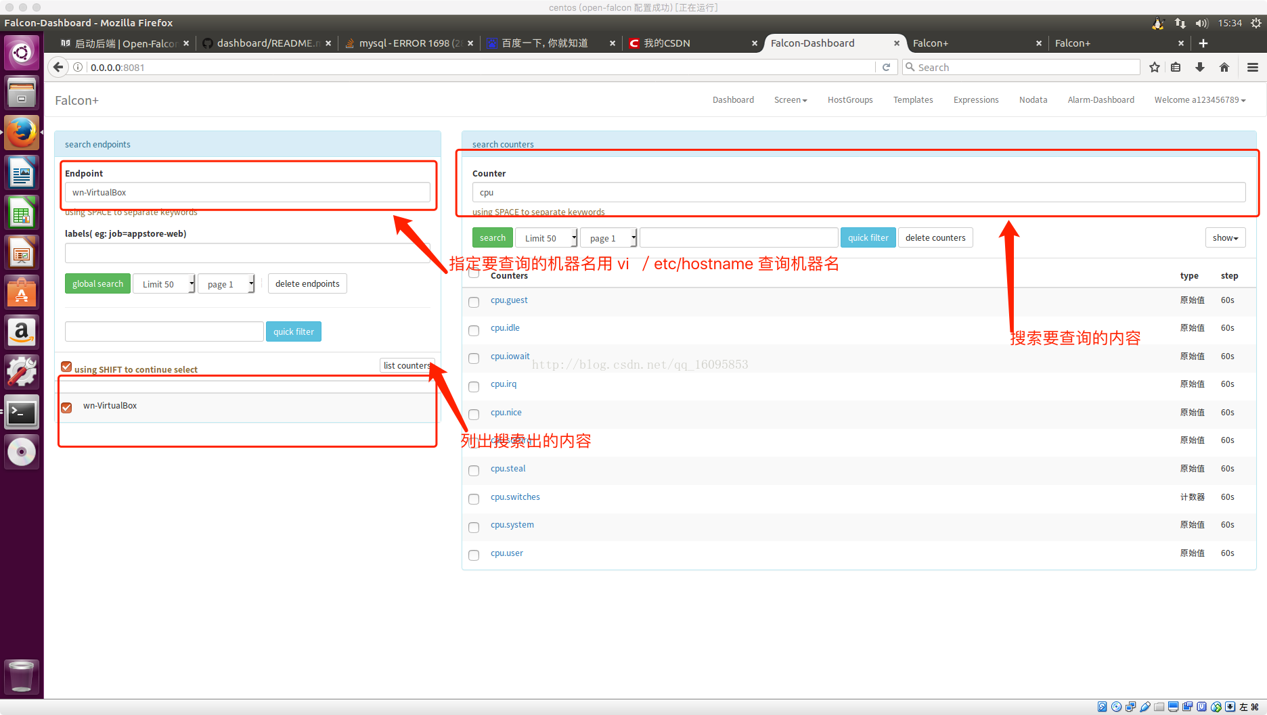Bookmark this page with the star icon
Viewport: 1267px width, 715px height.
point(1155,67)
